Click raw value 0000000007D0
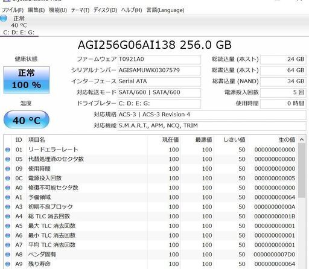This screenshot has width=309, height=269. [x=275, y=255]
